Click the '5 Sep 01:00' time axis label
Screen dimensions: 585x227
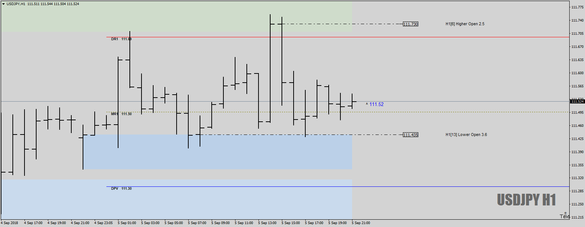pyautogui.click(x=127, y=223)
